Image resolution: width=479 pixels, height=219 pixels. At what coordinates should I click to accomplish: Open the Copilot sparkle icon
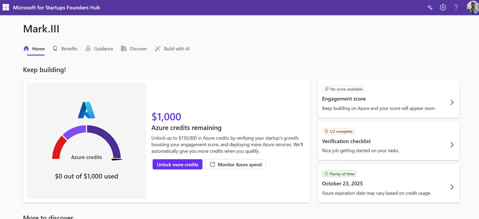click(x=430, y=7)
